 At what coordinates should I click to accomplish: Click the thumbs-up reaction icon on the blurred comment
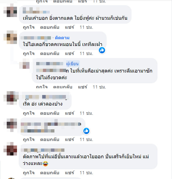[x=86, y=131]
